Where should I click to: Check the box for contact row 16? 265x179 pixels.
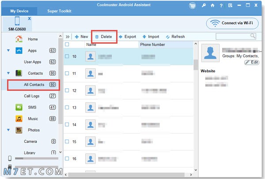67,158
